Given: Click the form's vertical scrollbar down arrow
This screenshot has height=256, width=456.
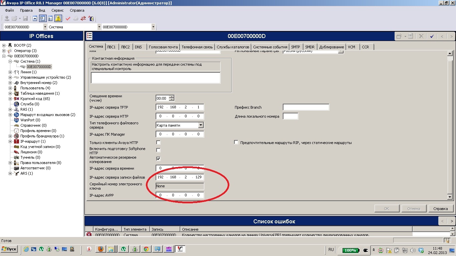Looking at the screenshot, I should [x=450, y=197].
